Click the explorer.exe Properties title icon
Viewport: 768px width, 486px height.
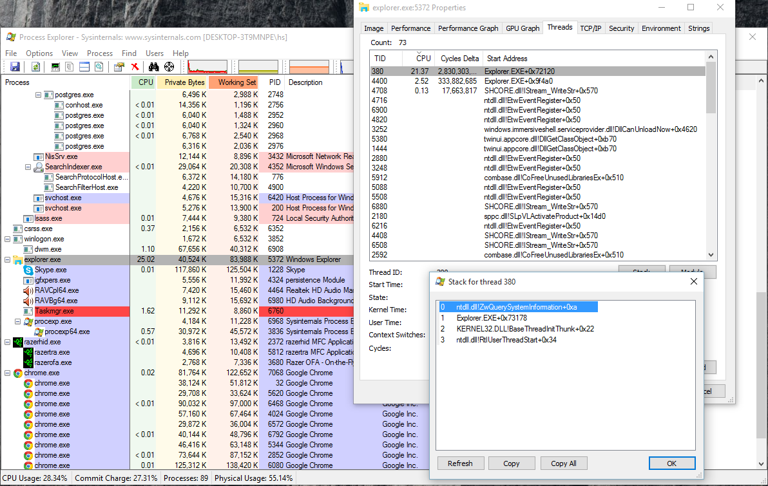[364, 8]
